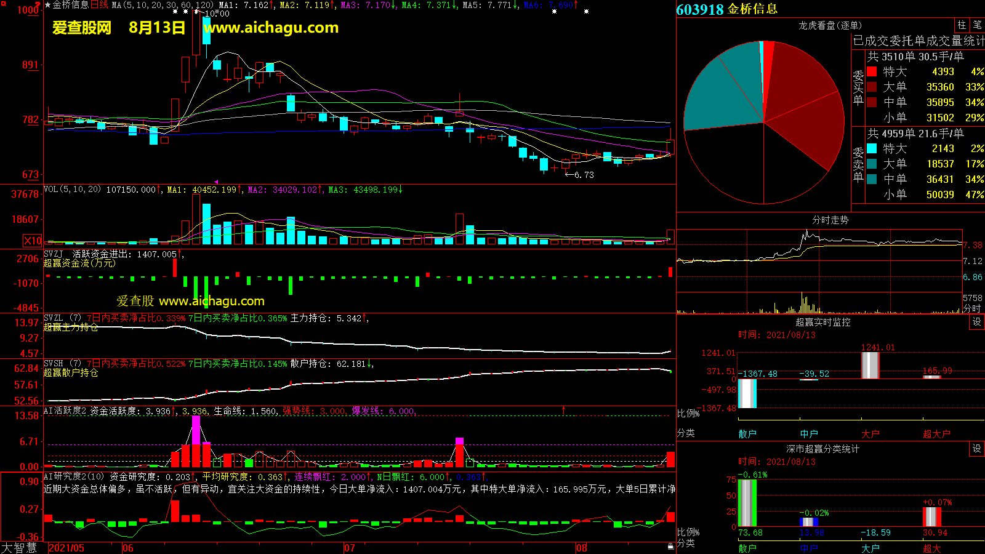Select the 超大户 category in 超赢实时监控

(936, 434)
